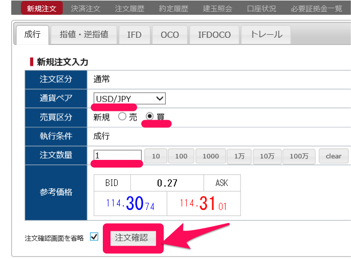Open 必要証拠金一覧 menu tab
351x259 pixels.
316,9
